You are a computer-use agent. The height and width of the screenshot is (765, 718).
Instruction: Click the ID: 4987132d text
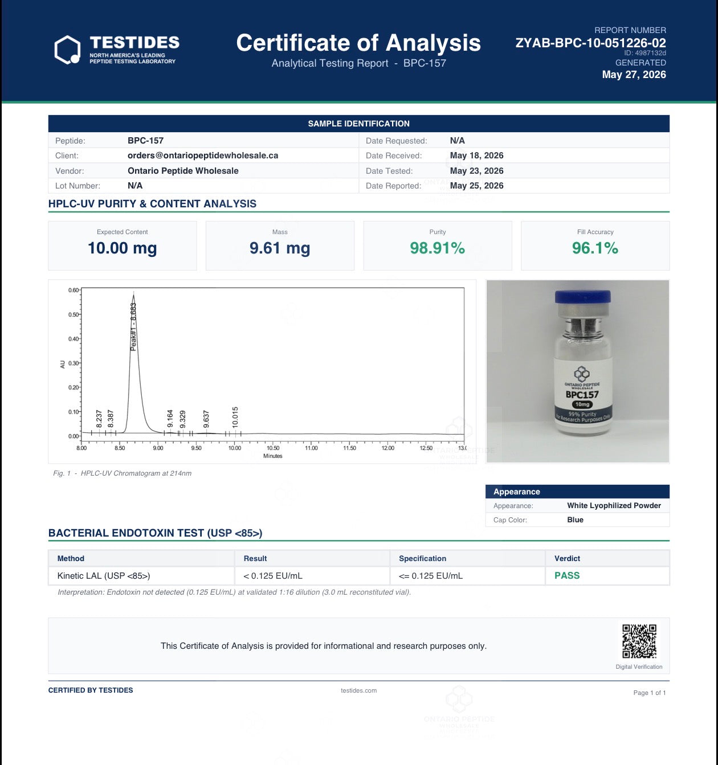(x=645, y=53)
